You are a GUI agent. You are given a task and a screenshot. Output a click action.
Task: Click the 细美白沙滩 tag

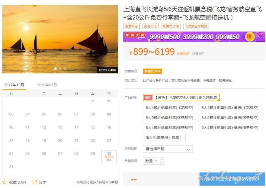pyautogui.click(x=171, y=26)
